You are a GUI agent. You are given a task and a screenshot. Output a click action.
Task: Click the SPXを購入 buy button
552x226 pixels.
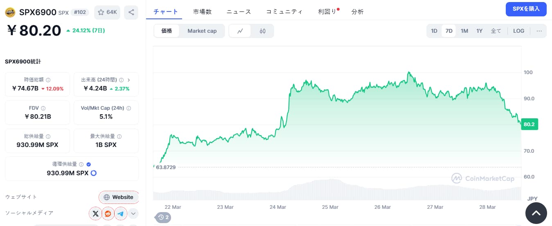coord(526,9)
